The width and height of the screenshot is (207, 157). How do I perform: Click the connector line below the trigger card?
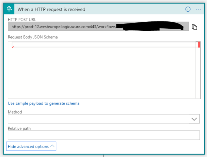tap(104, 155)
